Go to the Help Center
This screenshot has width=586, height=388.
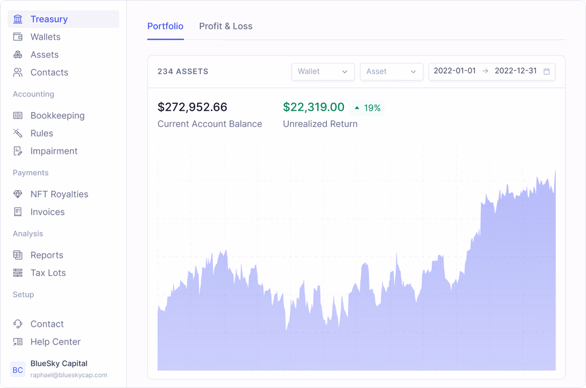[55, 342]
